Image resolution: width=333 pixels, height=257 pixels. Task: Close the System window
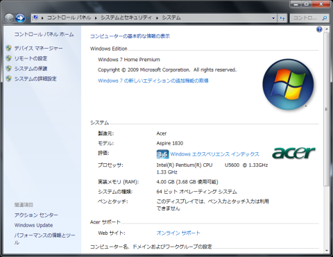coord(321,3)
